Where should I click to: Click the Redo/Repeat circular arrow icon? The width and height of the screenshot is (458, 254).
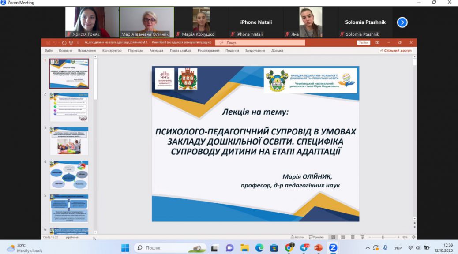click(64, 43)
